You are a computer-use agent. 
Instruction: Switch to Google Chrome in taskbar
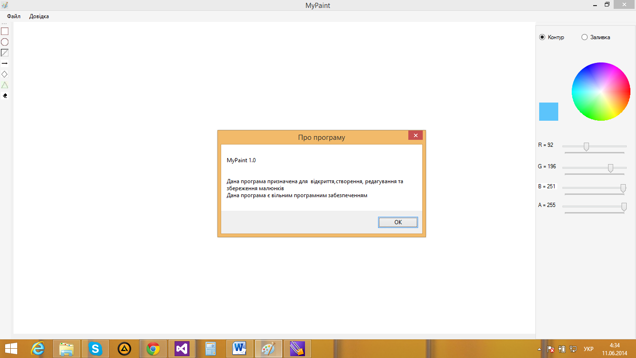pos(153,349)
